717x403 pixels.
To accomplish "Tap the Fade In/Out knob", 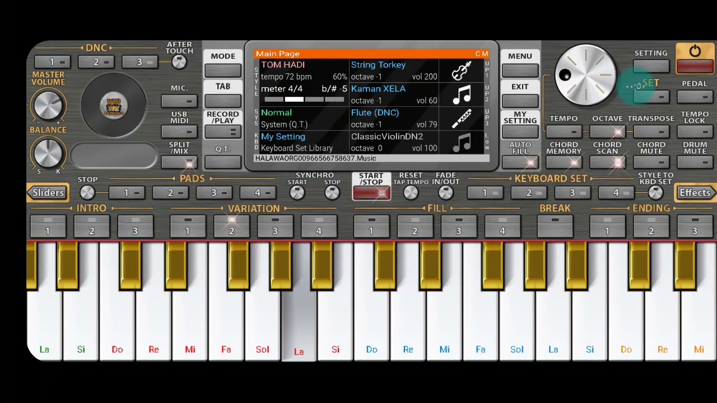I will (x=445, y=193).
